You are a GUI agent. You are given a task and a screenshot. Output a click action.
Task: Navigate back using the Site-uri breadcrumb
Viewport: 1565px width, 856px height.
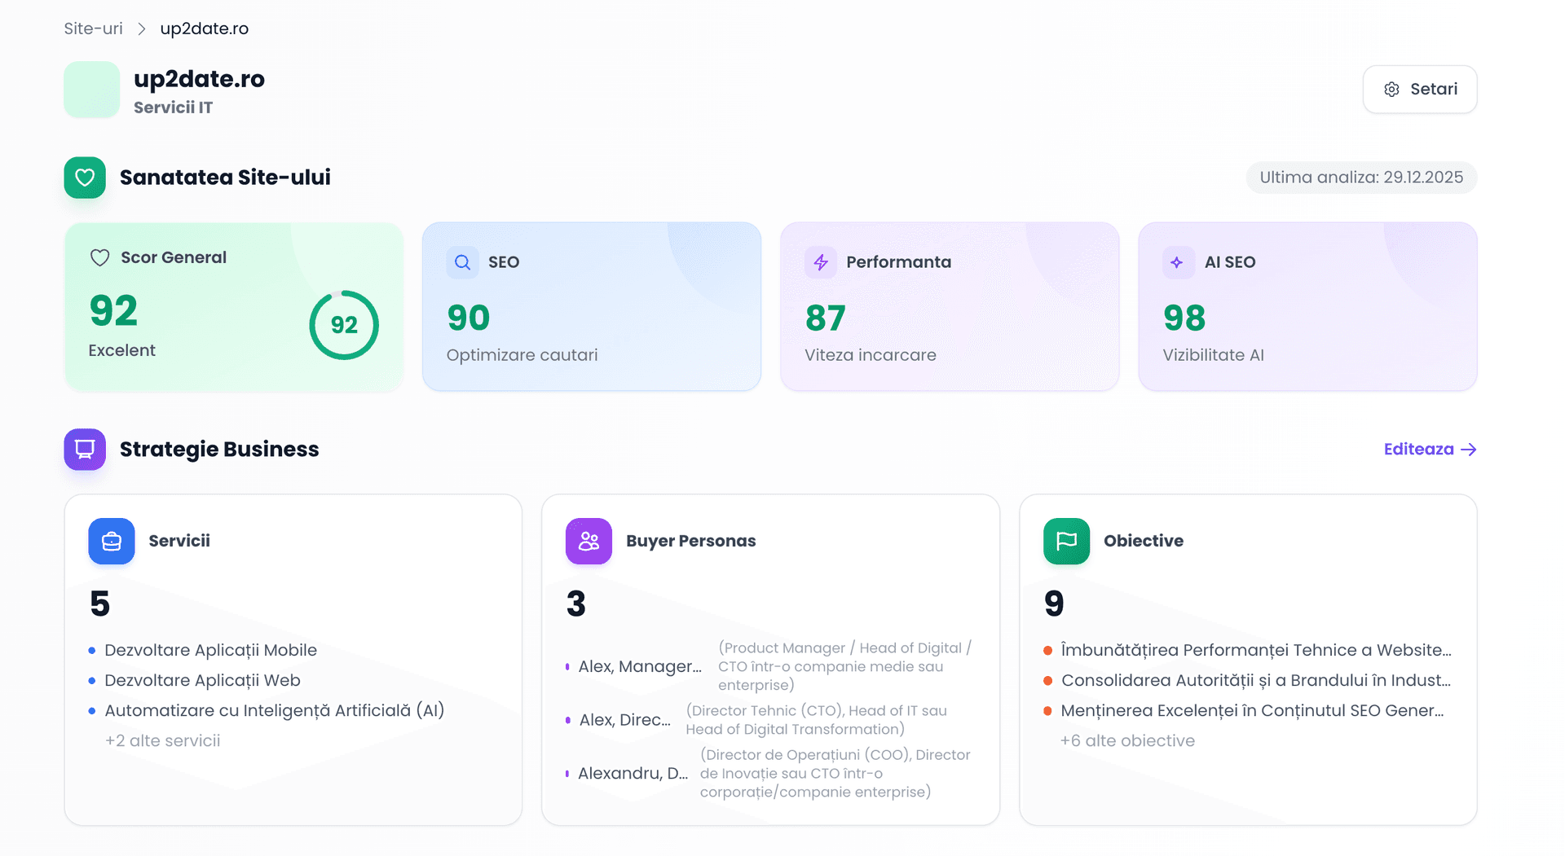click(x=92, y=28)
